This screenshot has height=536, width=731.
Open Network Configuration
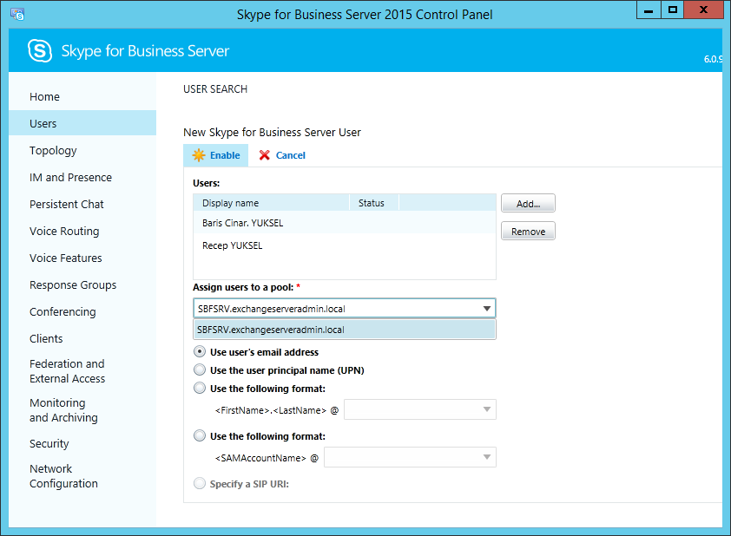click(64, 476)
